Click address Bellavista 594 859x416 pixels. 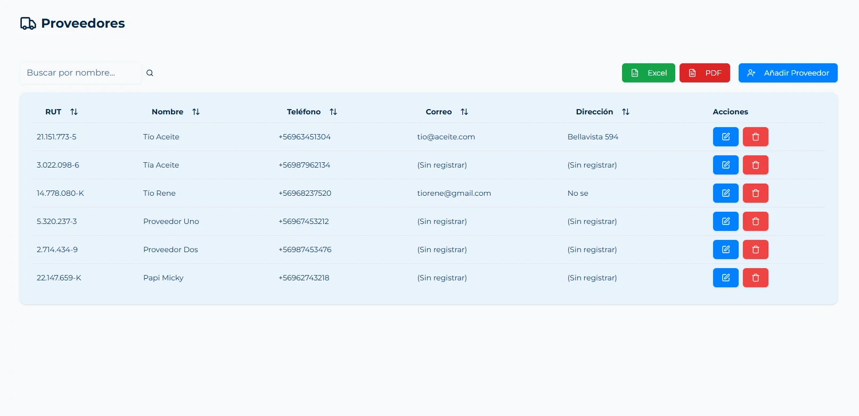[x=593, y=137]
